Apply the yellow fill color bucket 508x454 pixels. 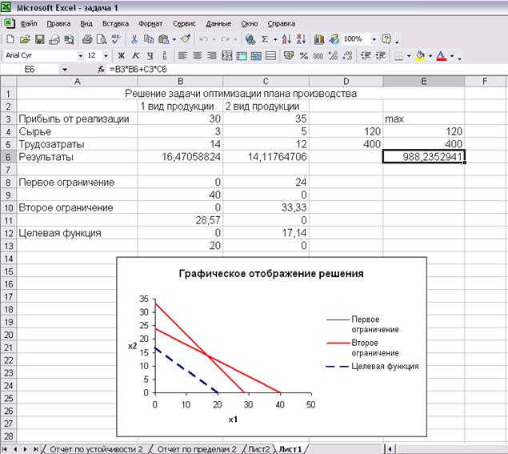pos(421,56)
